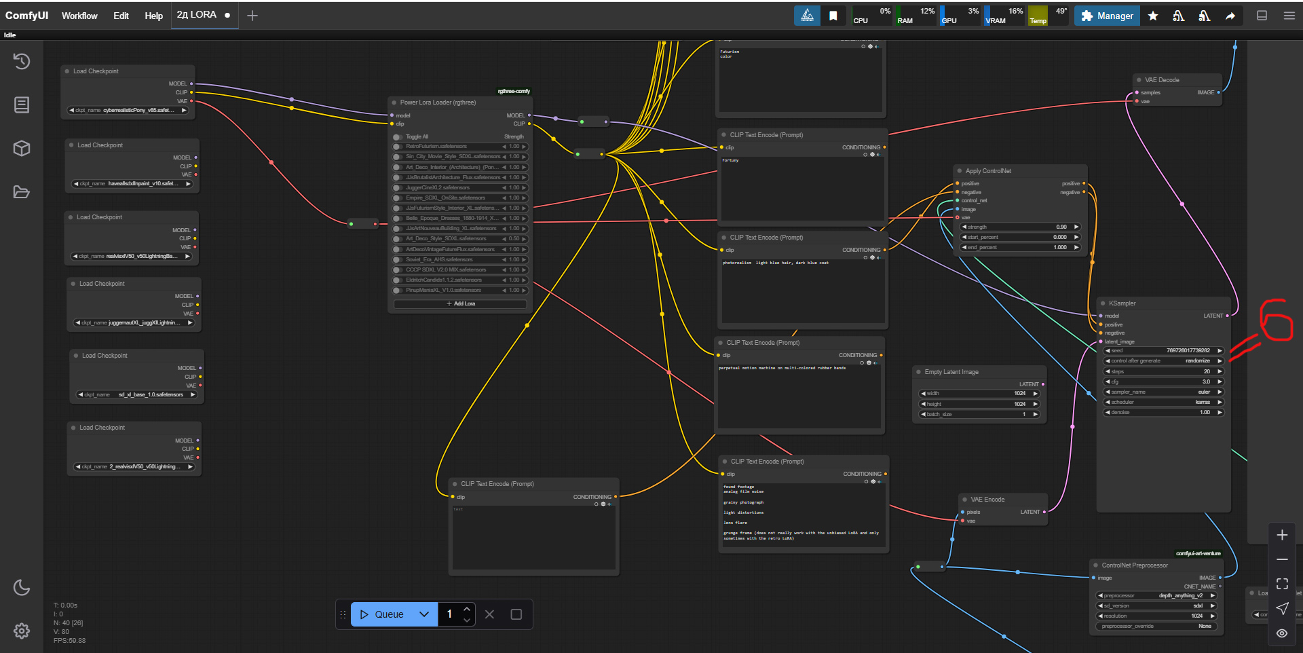The height and width of the screenshot is (653, 1303).
Task: Open the Edit menu
Action: (121, 16)
